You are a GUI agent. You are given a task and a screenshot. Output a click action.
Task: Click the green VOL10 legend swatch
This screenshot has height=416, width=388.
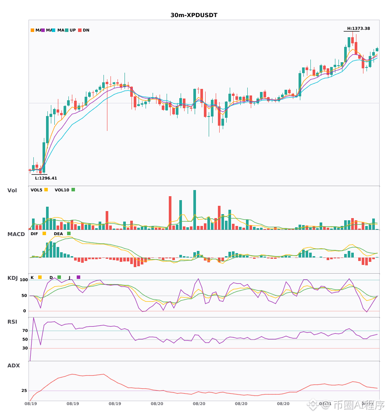click(73, 190)
